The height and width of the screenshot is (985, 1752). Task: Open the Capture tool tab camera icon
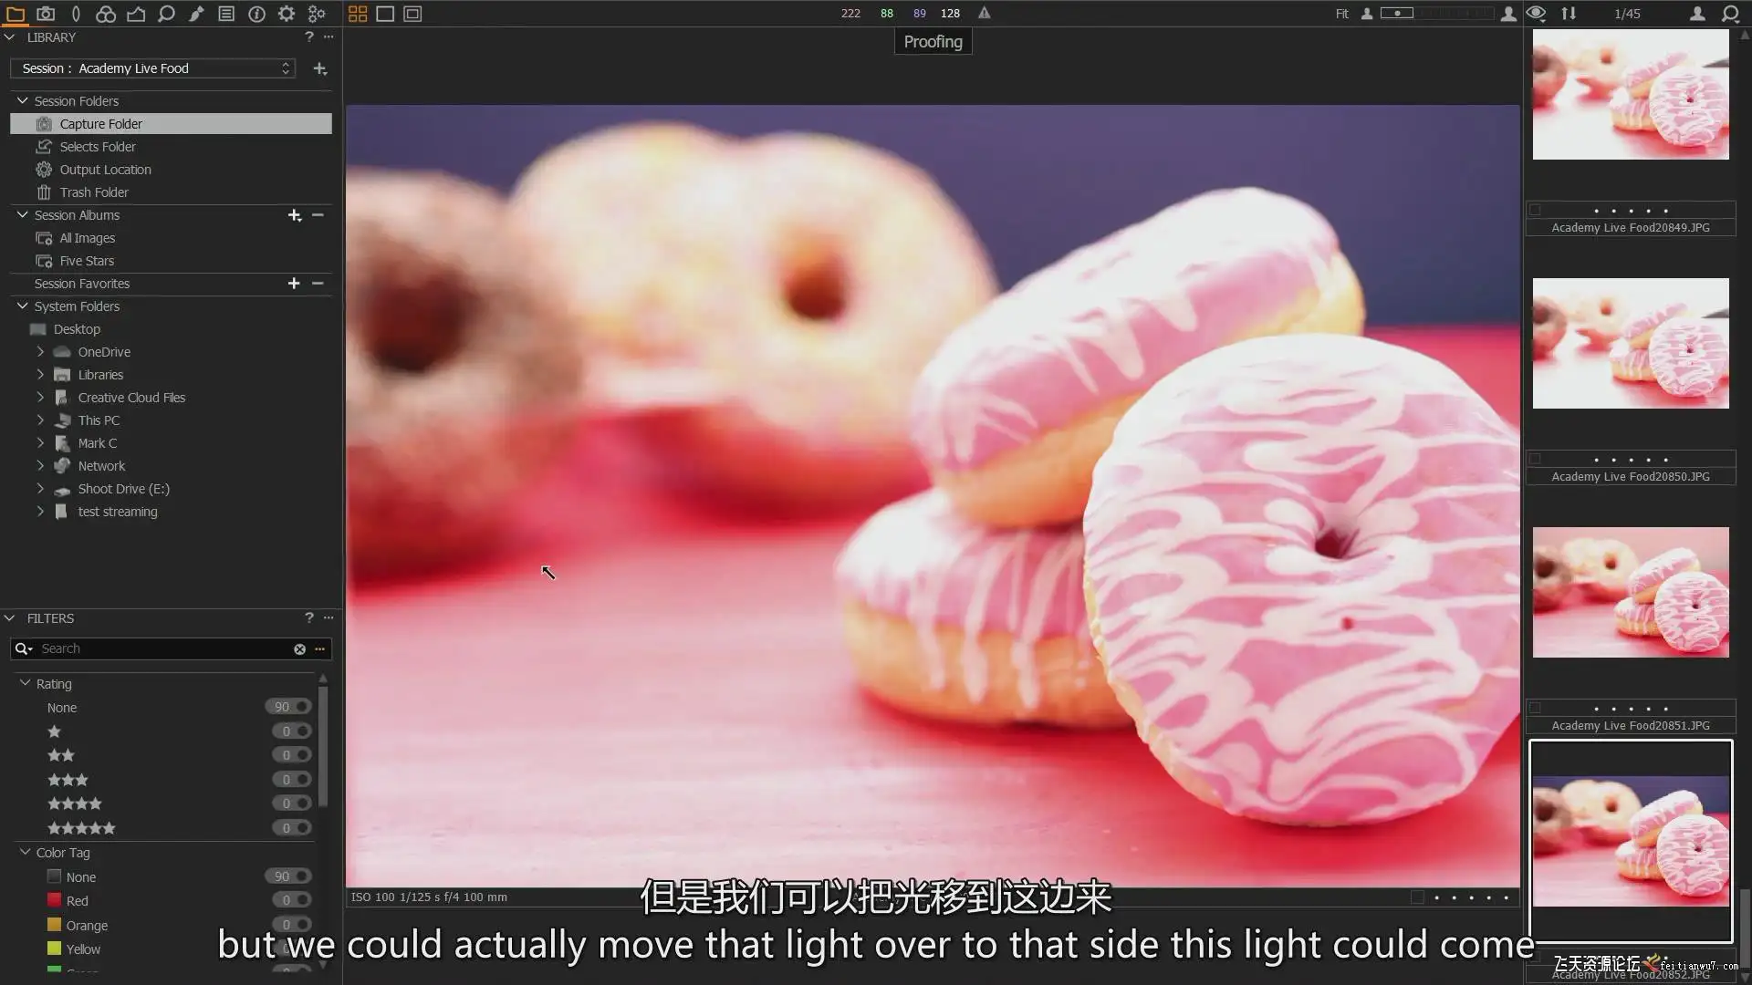(46, 14)
